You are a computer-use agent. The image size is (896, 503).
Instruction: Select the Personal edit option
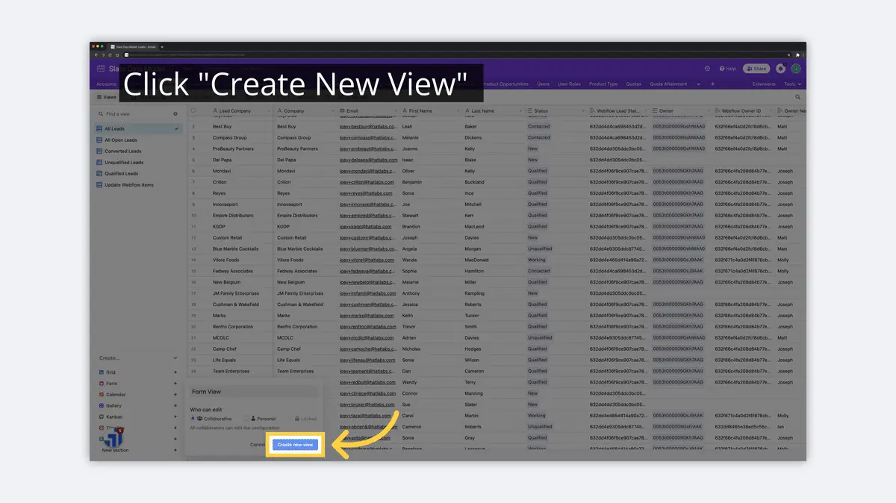(260, 419)
